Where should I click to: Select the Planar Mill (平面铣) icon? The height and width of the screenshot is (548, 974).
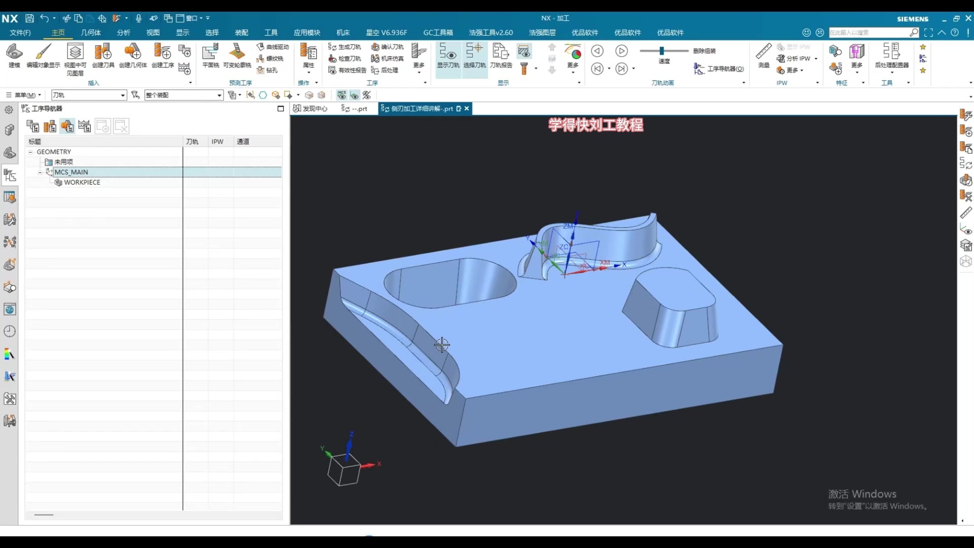[x=210, y=53]
